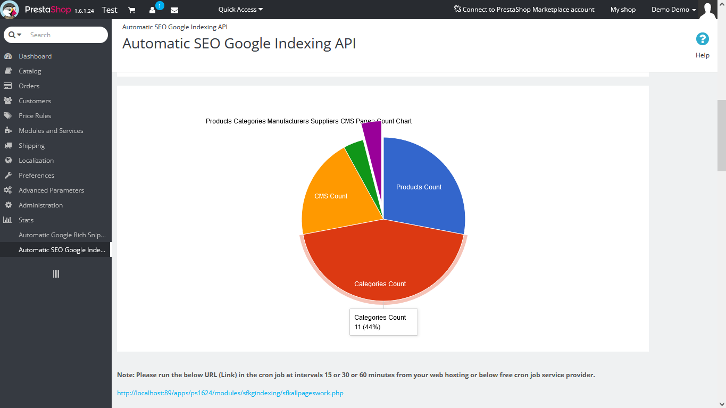Open the envelope messages notifications
Screen dimensions: 726x408
tap(174, 10)
